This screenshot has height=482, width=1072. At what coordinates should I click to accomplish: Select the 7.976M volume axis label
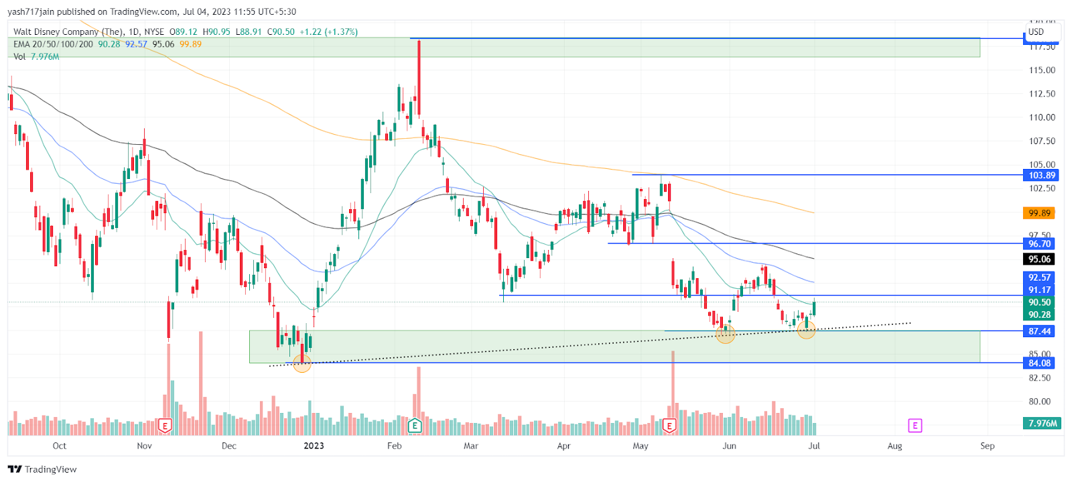point(1043,424)
